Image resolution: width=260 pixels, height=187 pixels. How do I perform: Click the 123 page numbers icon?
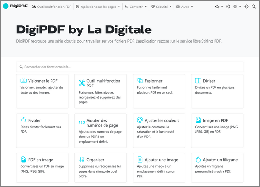tap(82, 122)
